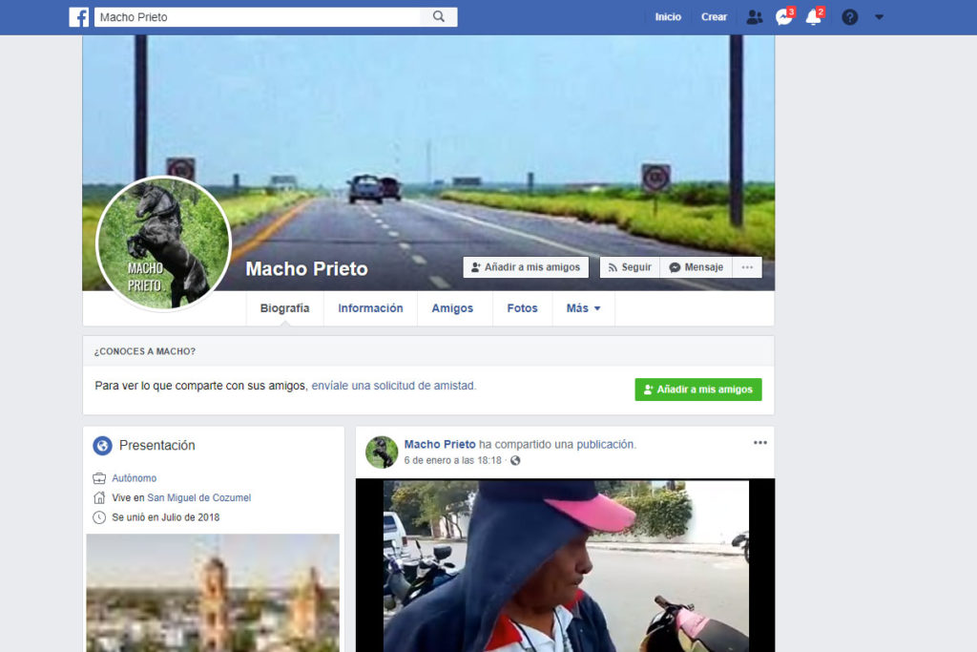Open the Fotos tab

[522, 308]
